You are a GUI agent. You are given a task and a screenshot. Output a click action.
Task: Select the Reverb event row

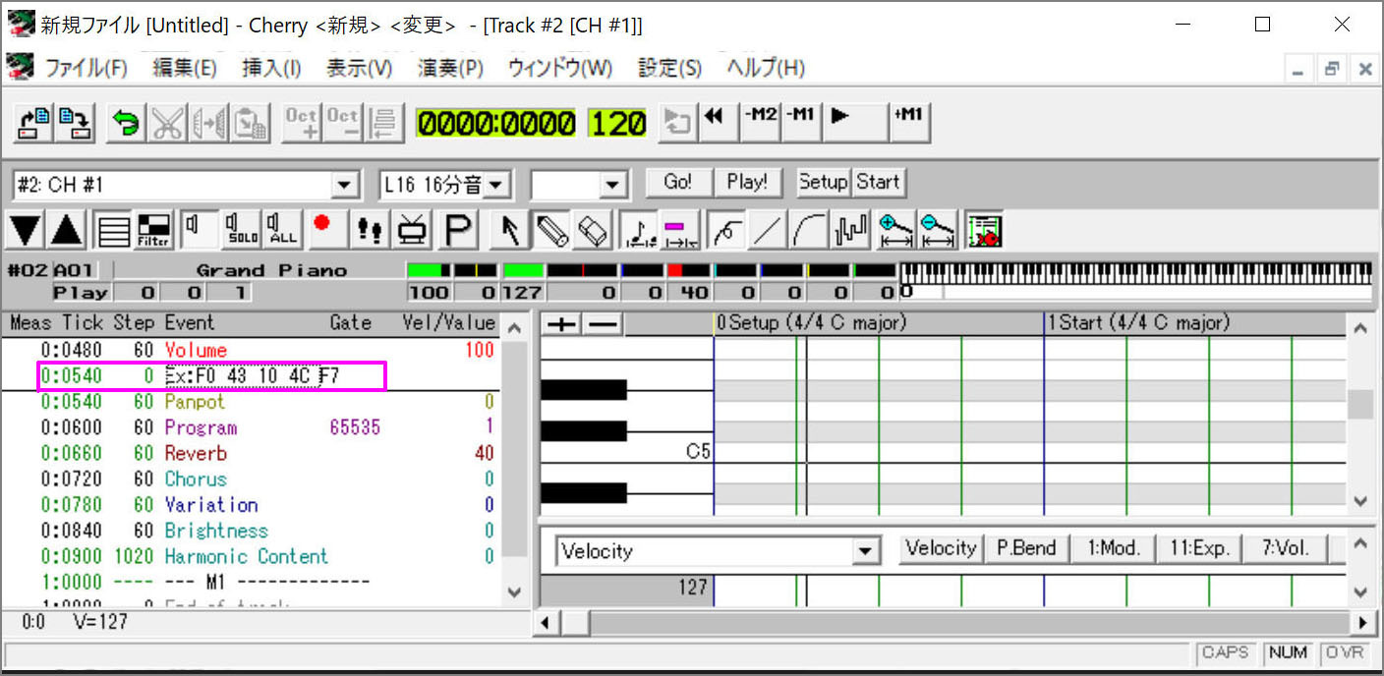(x=252, y=453)
